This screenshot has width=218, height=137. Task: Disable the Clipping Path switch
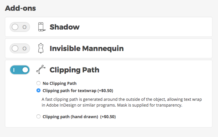[x=20, y=70]
